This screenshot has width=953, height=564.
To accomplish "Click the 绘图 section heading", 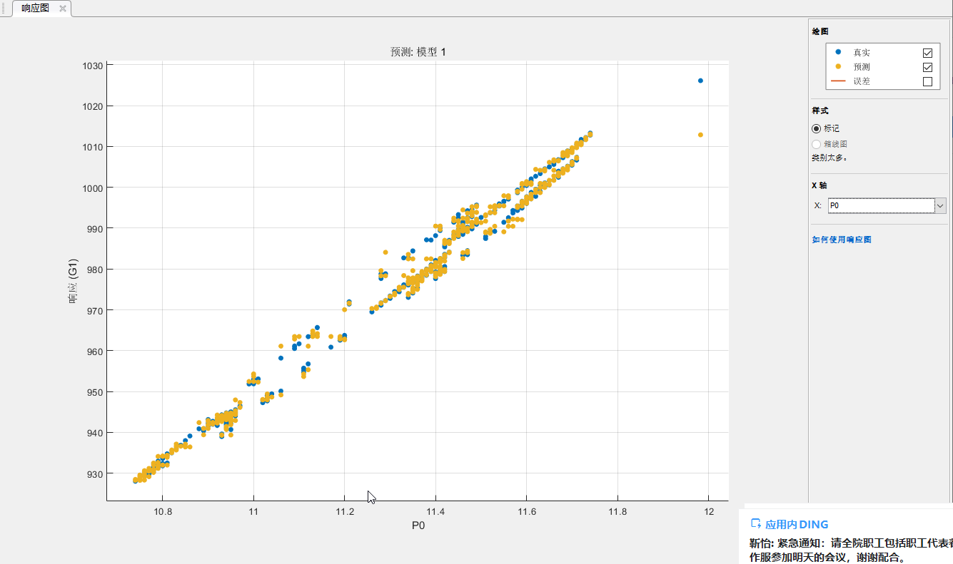I will pos(820,31).
